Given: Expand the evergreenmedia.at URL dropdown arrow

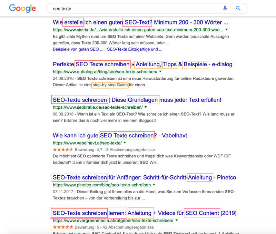Looking at the screenshot, I should click(x=177, y=220).
